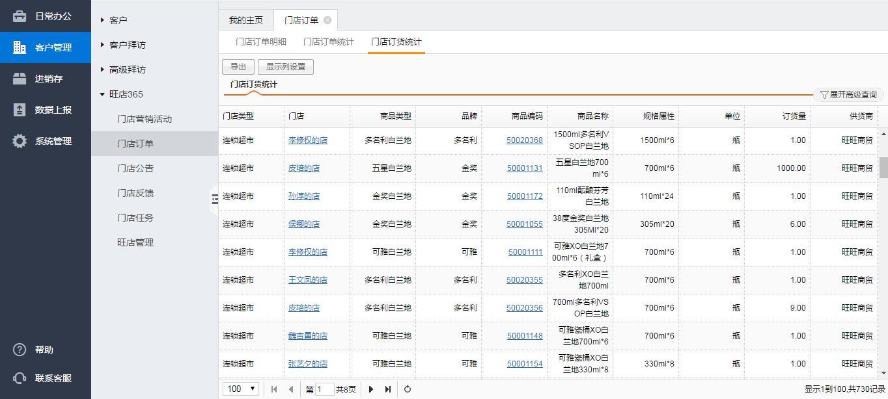888x399 pixels.
Task: Click the 联系客服 headset icon
Action: point(20,378)
